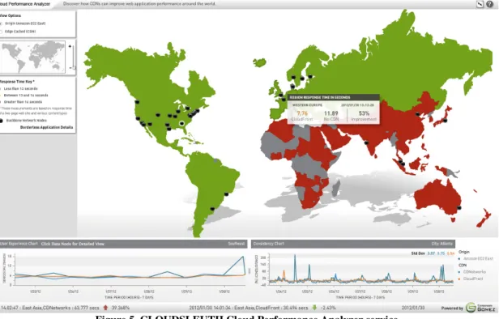The image size is (499, 319).
Task: Click Between 13 and 14 seconds key
Action: pyautogui.click(x=24, y=95)
